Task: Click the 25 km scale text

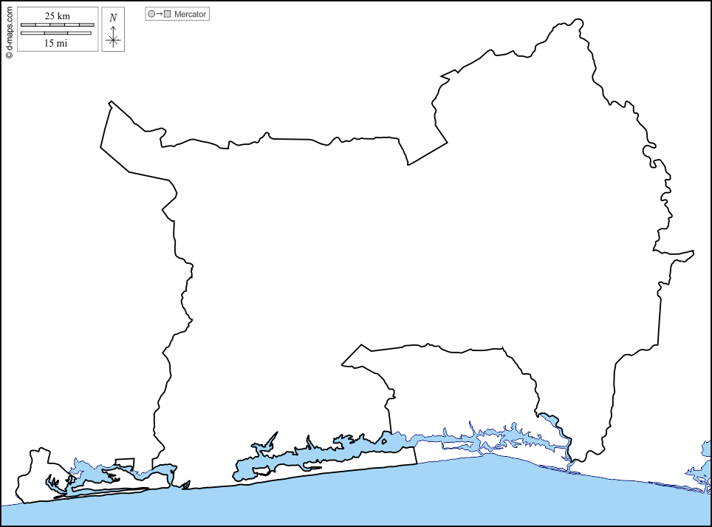Action: coord(57,16)
